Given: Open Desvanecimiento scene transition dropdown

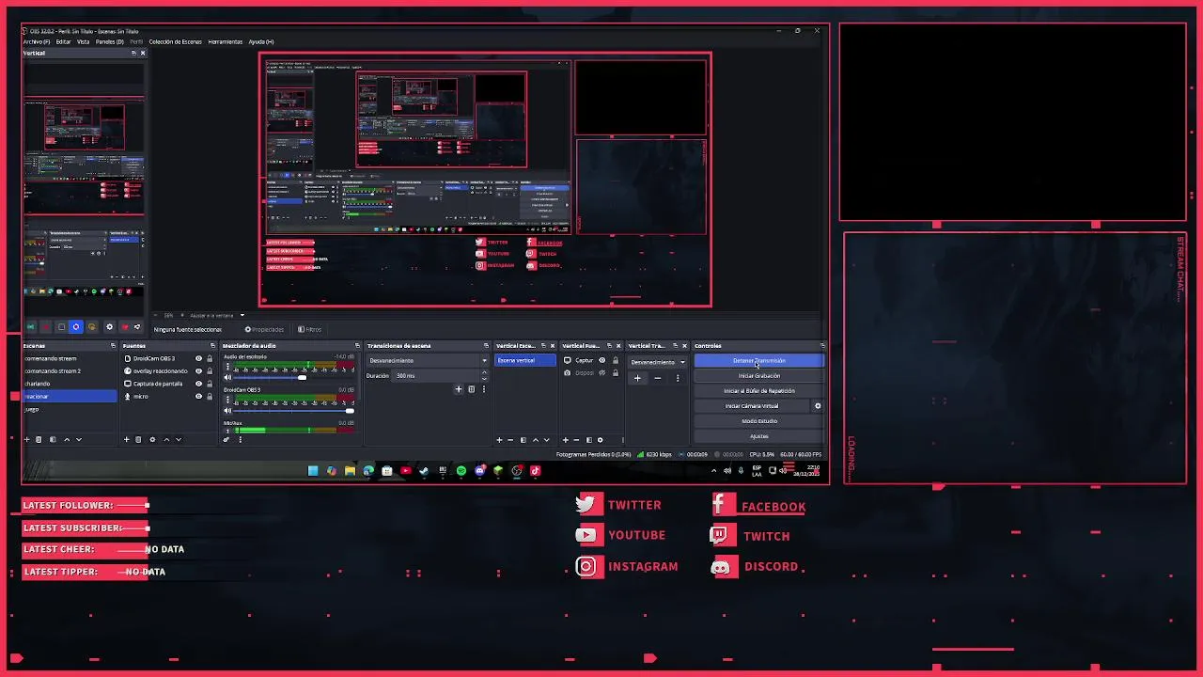Looking at the screenshot, I should coord(429,360).
